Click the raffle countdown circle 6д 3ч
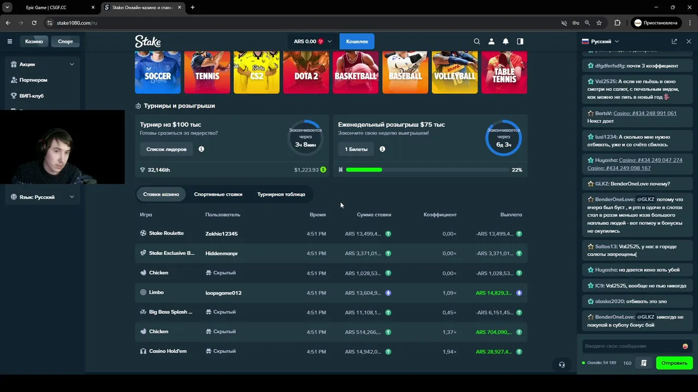The image size is (698, 392). click(x=503, y=138)
